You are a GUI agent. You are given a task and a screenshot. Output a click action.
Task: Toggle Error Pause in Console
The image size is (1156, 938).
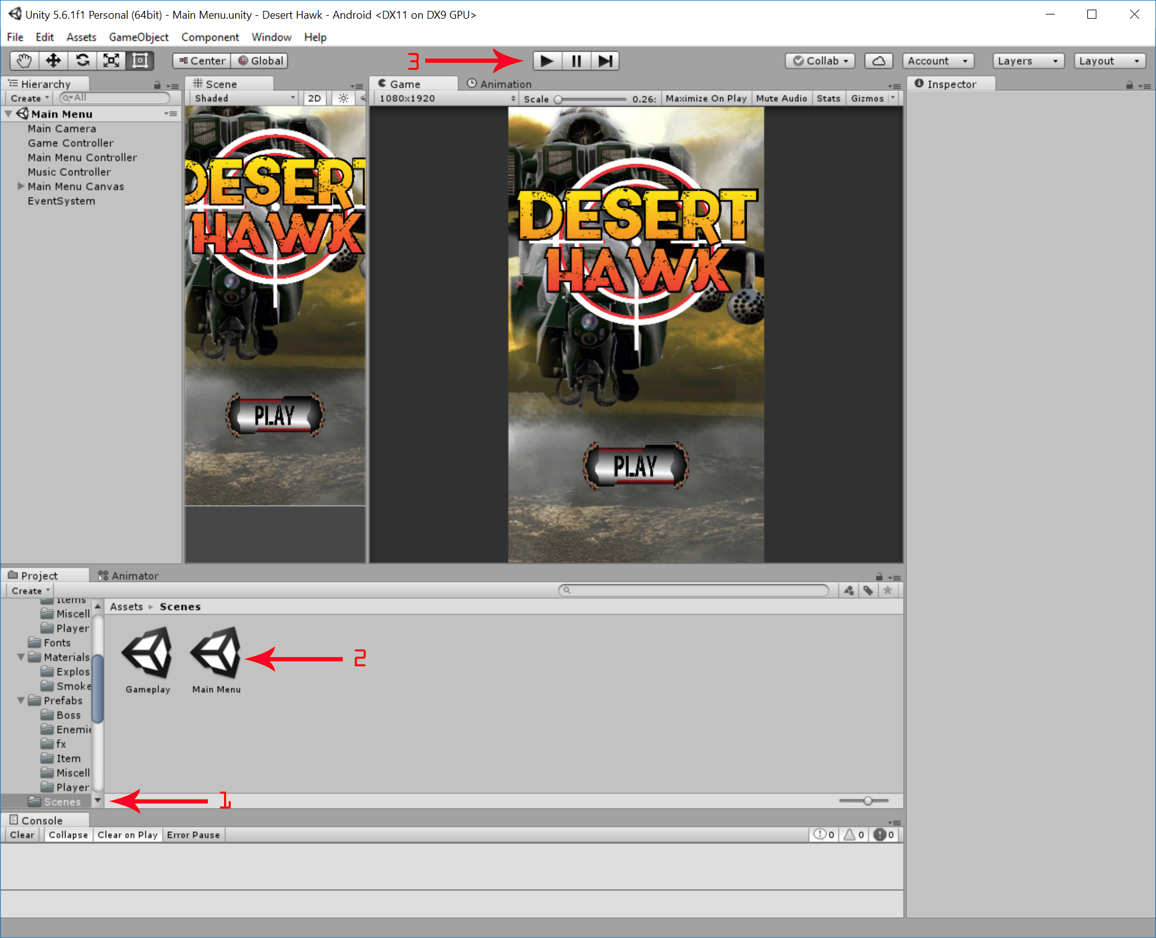[193, 834]
